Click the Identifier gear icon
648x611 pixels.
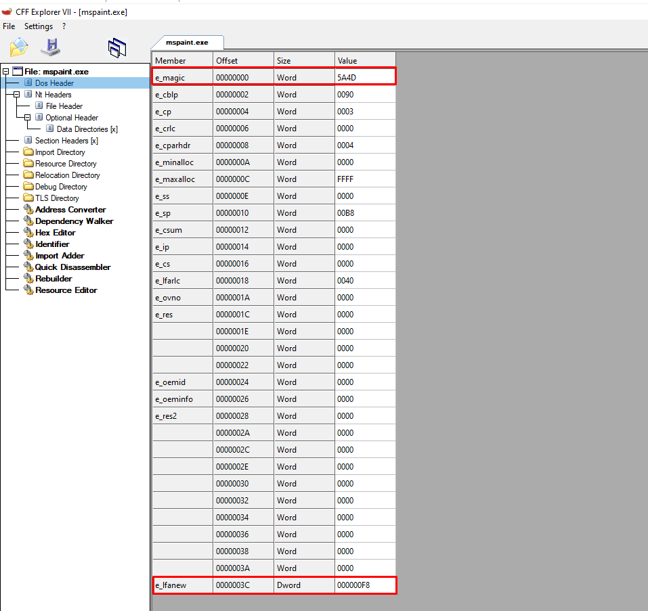(28, 244)
